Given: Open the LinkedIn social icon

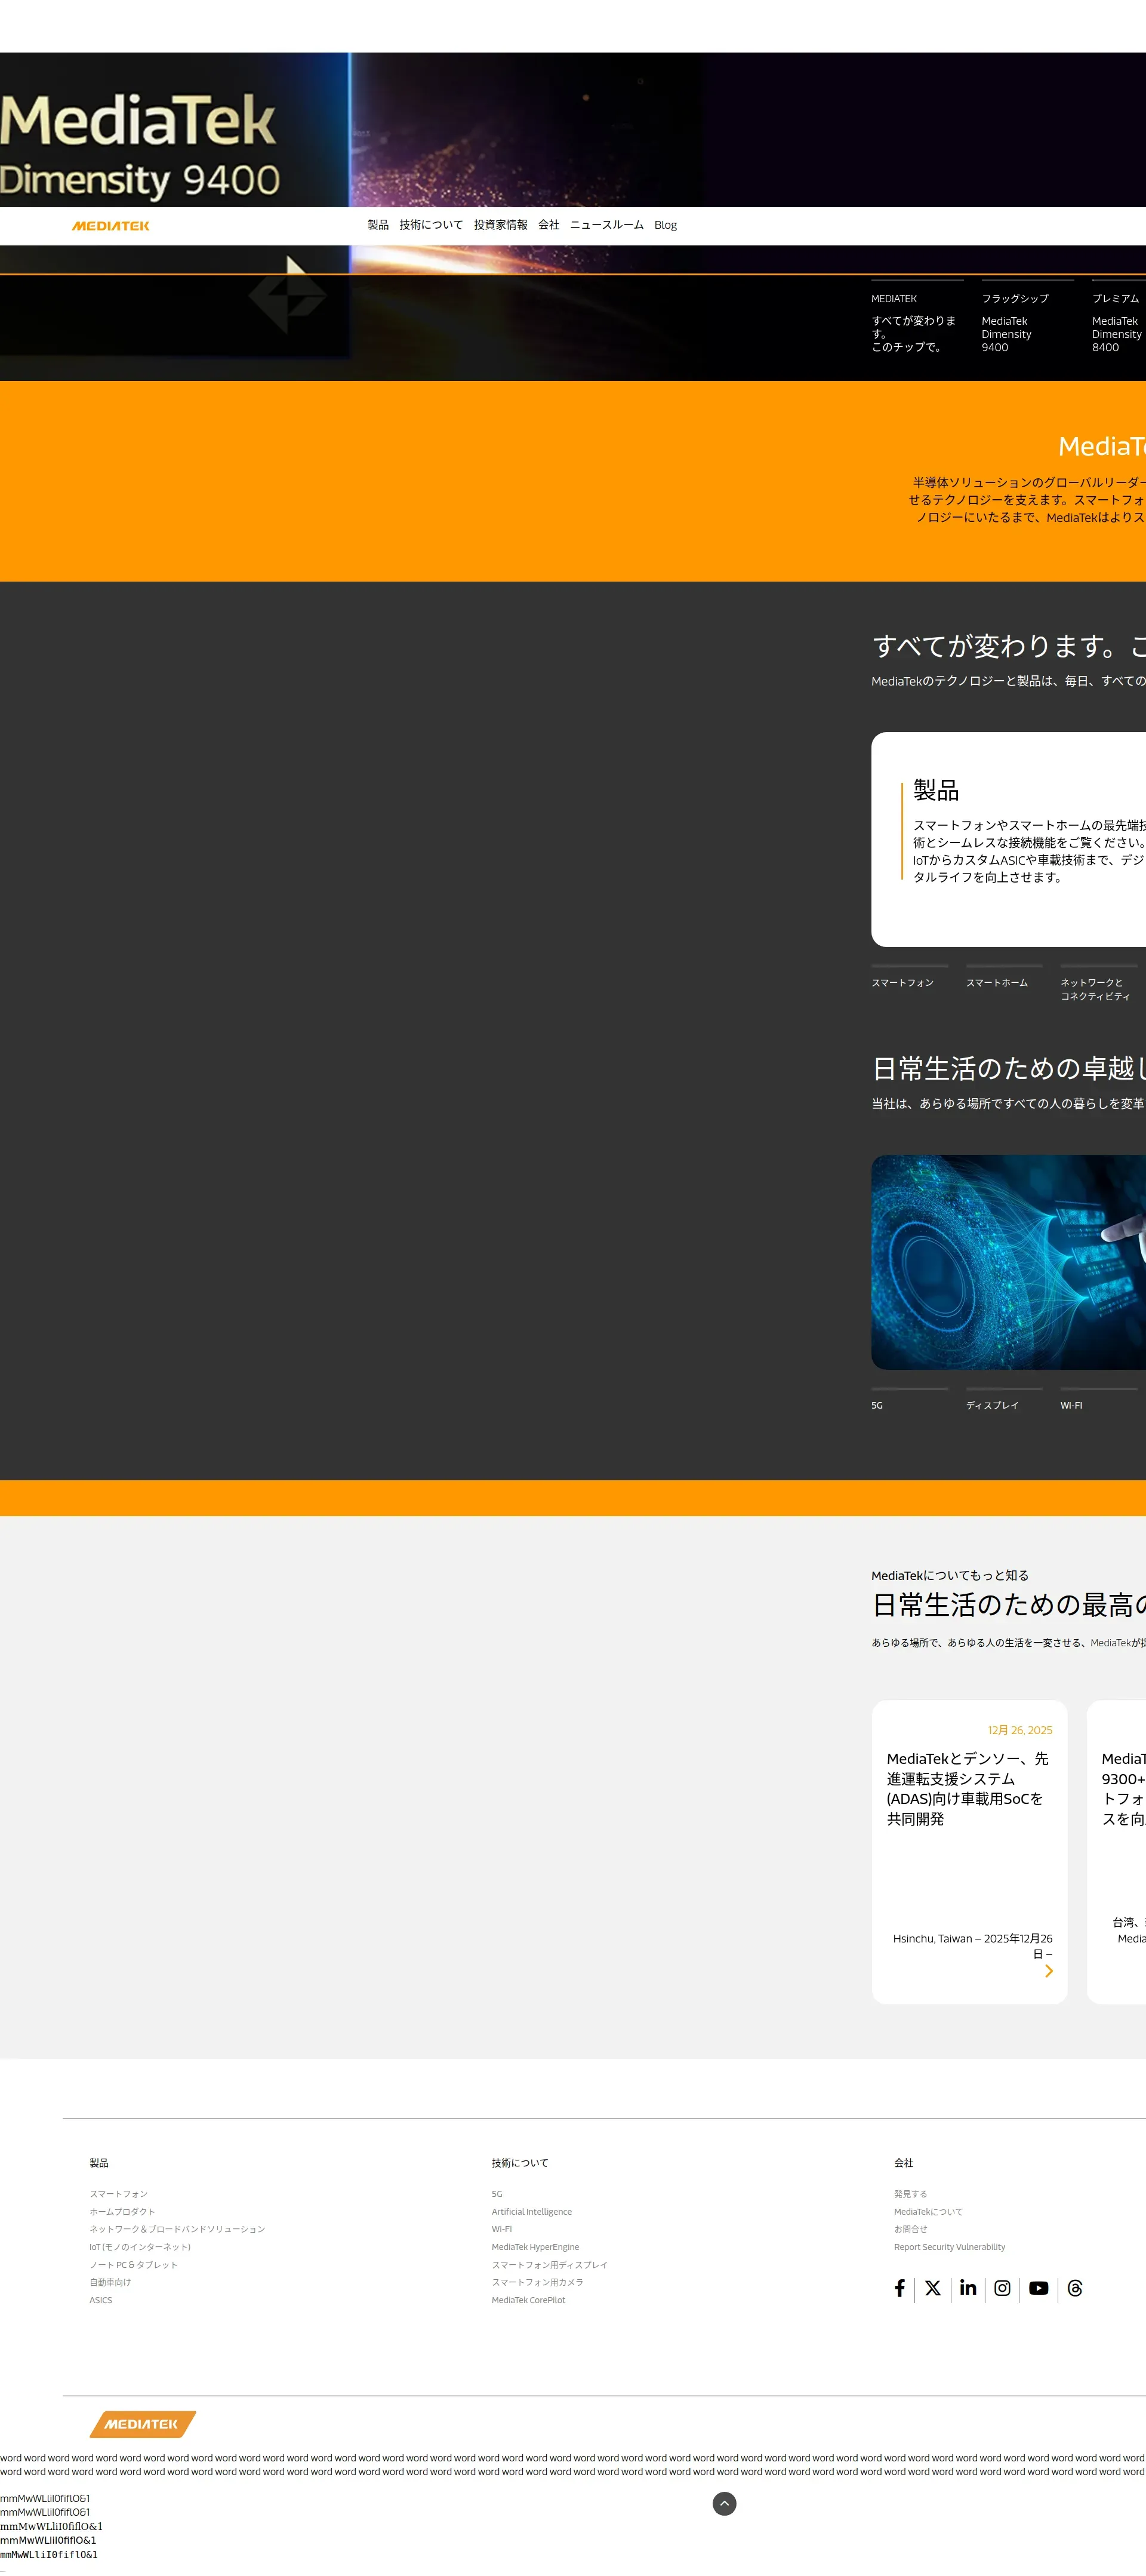Looking at the screenshot, I should [x=967, y=2288].
